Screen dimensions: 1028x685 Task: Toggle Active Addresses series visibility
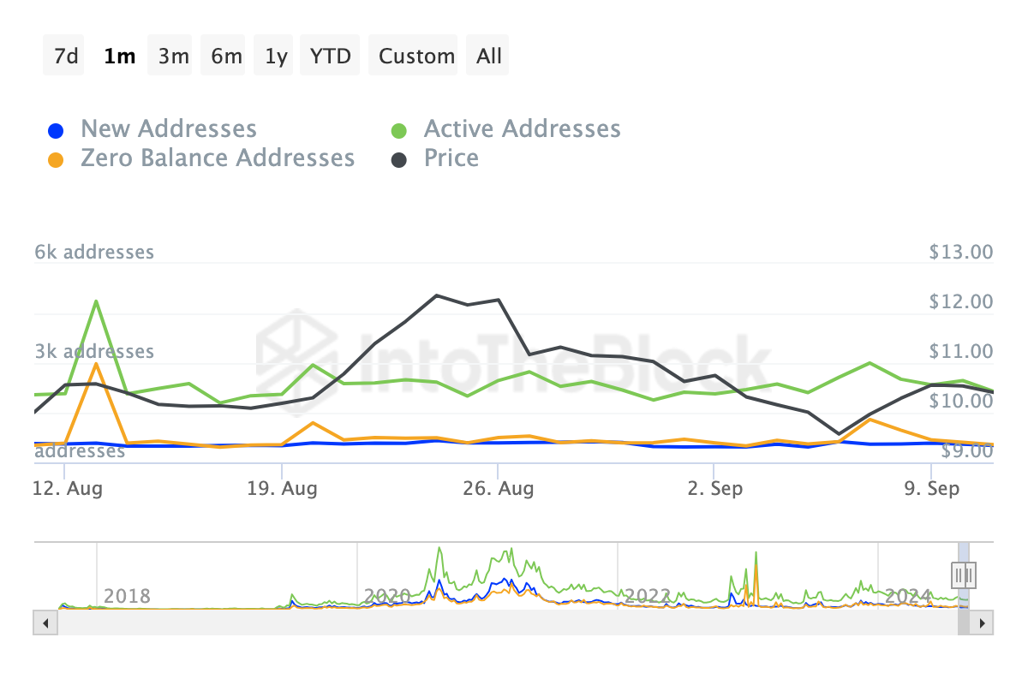pyautogui.click(x=522, y=129)
